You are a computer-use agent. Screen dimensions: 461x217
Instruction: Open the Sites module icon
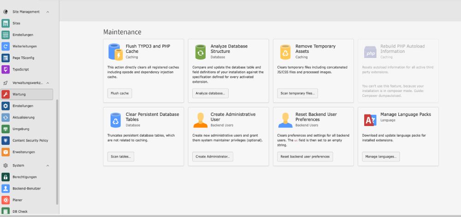tap(6, 23)
